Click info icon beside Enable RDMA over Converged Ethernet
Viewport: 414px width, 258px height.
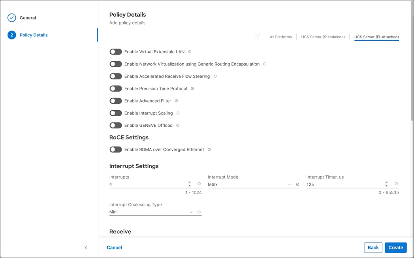(209, 149)
